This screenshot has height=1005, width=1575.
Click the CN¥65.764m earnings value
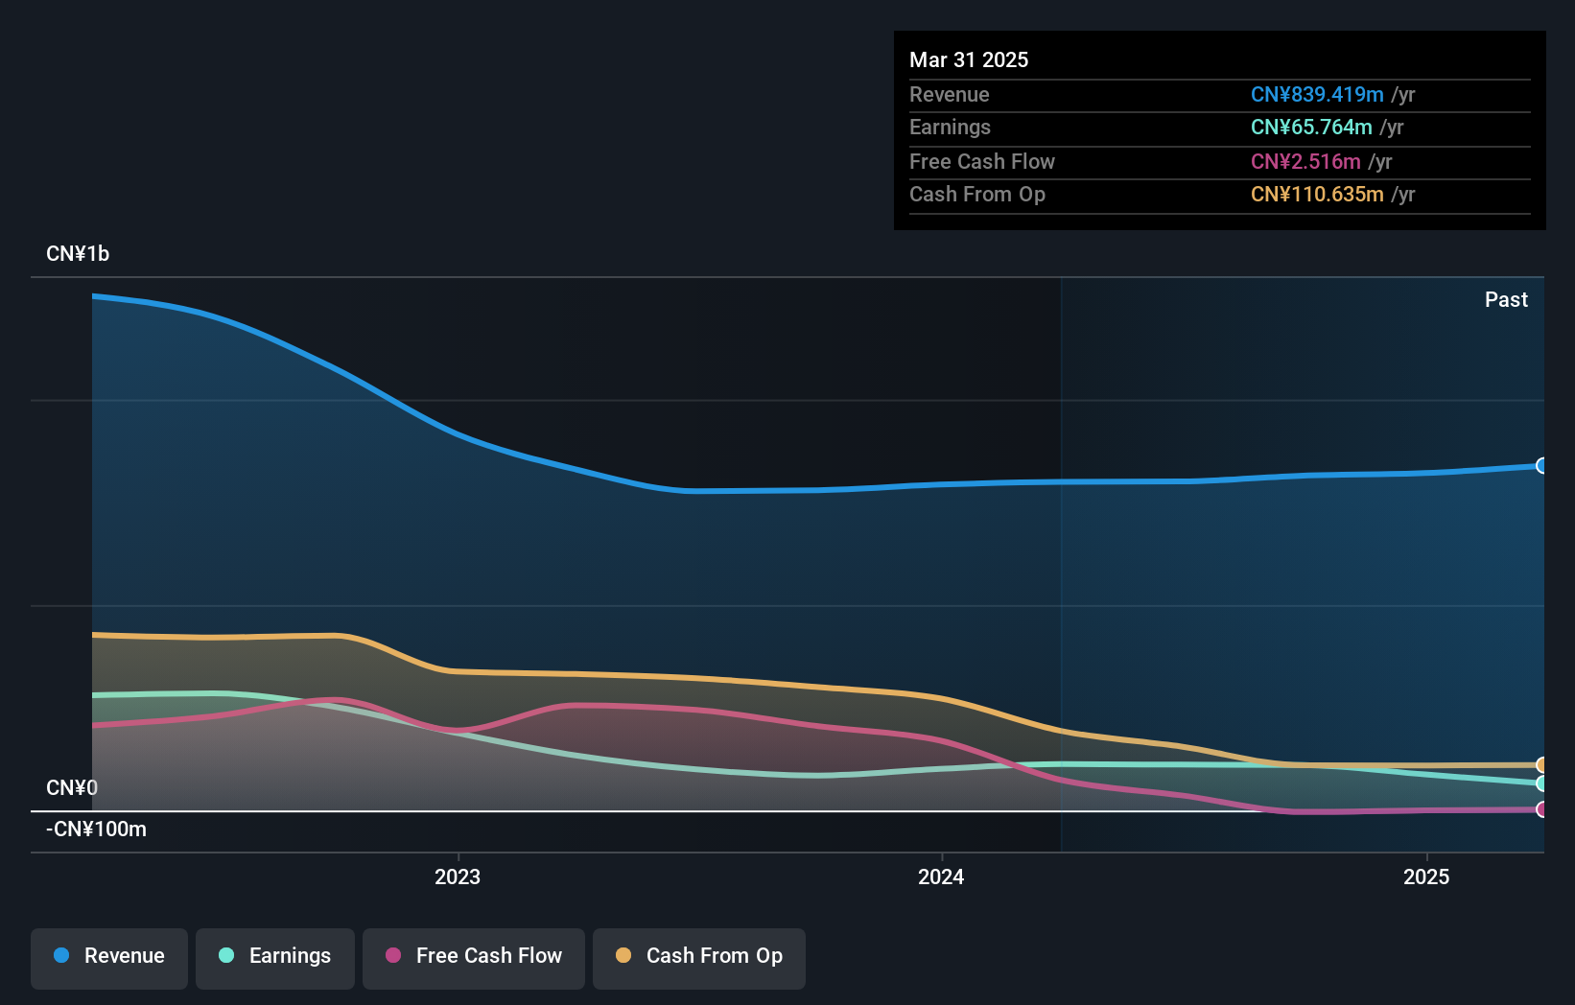click(x=1311, y=127)
